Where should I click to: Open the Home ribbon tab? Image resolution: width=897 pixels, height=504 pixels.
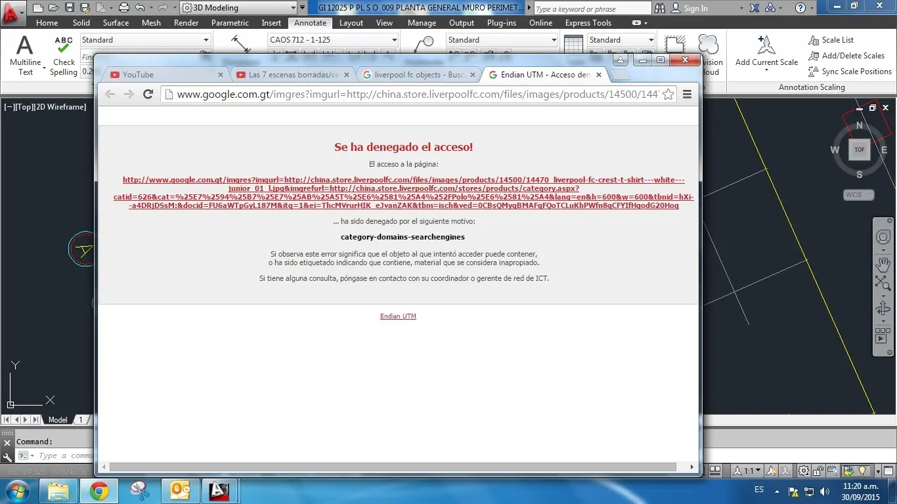[47, 23]
